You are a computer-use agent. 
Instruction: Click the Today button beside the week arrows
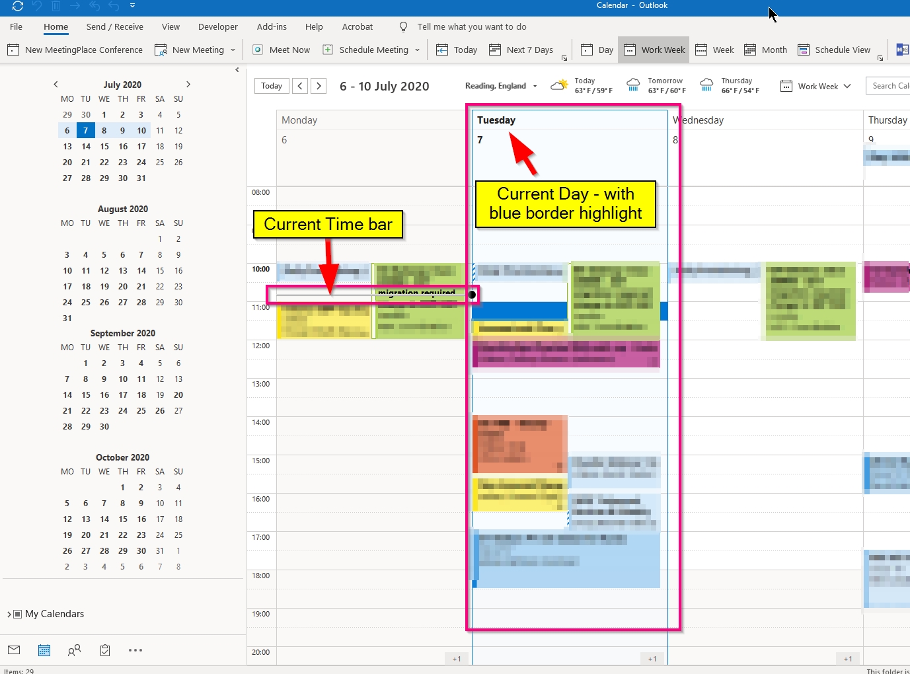272,86
